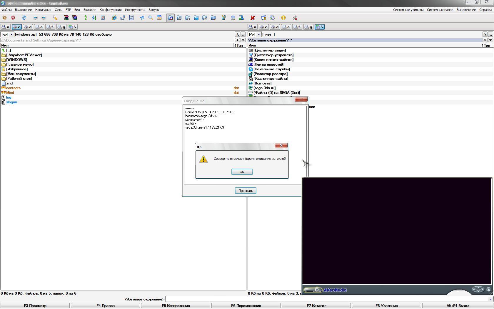This screenshot has height=309, width=494.
Task: Go forward with the right arrow icon
Action: [44, 18]
